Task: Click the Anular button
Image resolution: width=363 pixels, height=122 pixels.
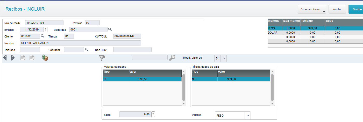Action: coord(337,9)
